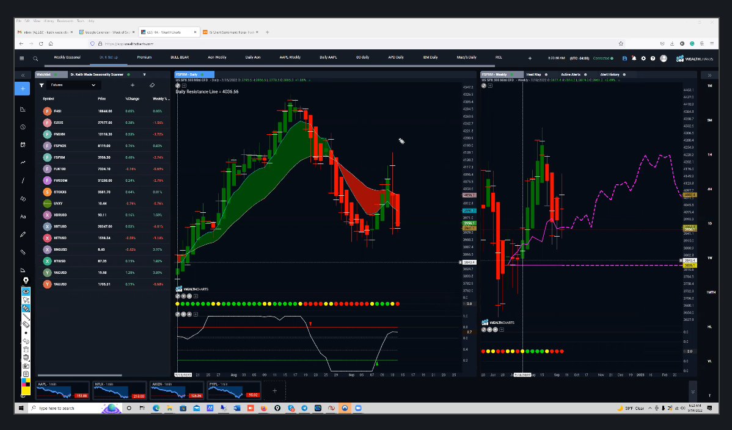Click the clock icon in left sidebar
This screenshot has height=430, width=732.
23,127
